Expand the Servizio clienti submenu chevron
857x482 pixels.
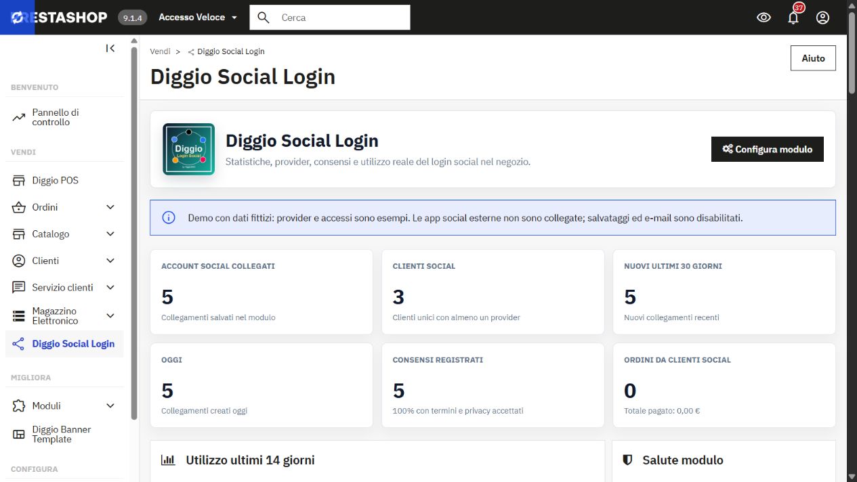click(x=110, y=288)
